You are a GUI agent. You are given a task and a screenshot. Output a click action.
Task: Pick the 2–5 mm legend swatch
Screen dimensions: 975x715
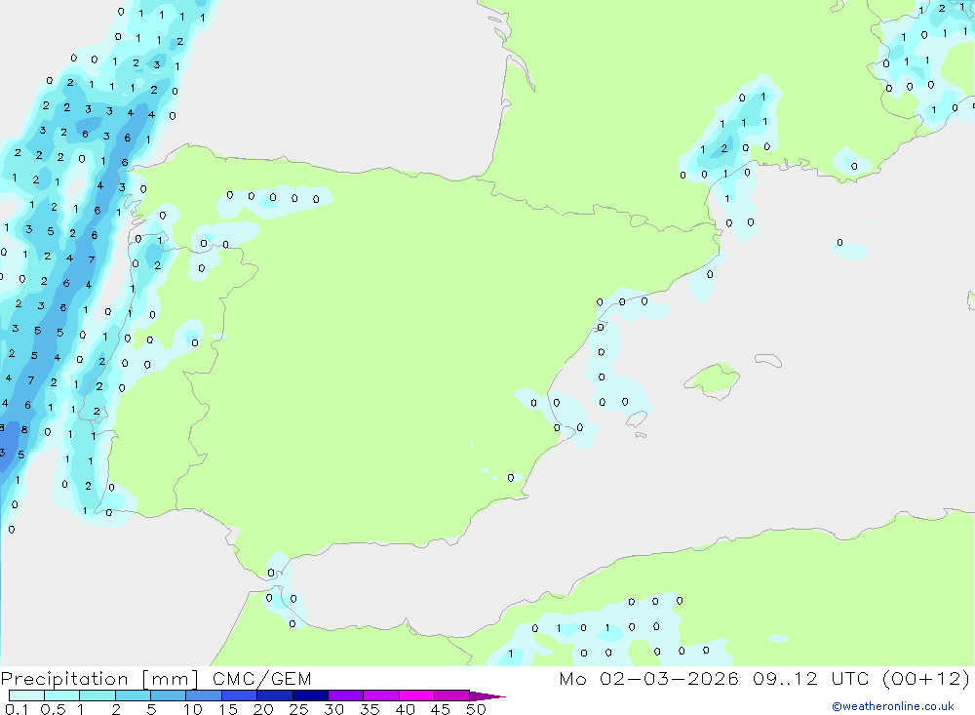133,695
